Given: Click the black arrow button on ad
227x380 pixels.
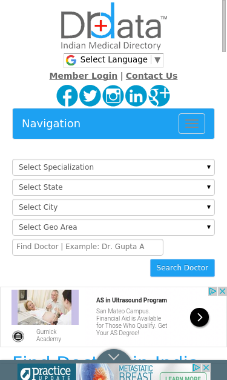Looking at the screenshot, I should [199, 317].
